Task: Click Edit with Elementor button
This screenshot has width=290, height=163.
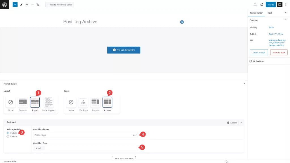Action: click(124, 50)
